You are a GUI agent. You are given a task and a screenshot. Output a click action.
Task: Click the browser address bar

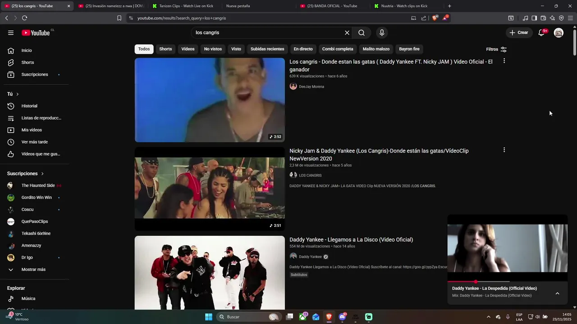(270, 18)
